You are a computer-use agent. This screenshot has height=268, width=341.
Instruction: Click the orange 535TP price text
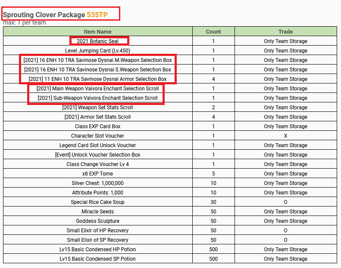(97, 15)
